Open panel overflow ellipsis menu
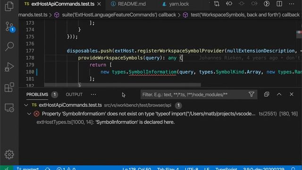The image size is (302, 170). click(93, 94)
